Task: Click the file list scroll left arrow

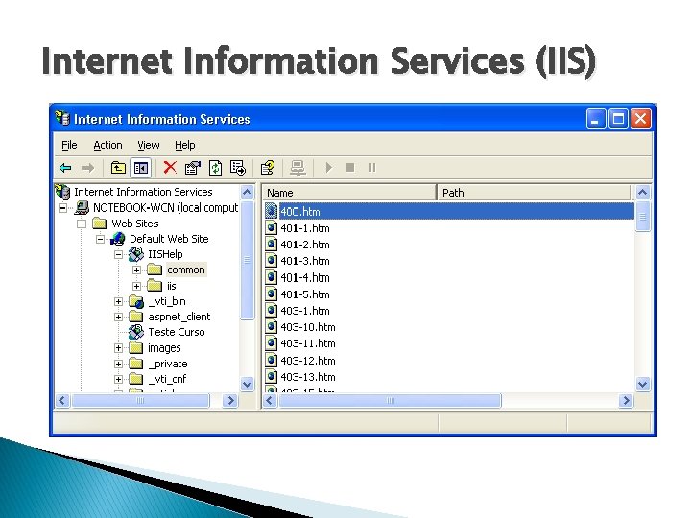Action: [270, 401]
